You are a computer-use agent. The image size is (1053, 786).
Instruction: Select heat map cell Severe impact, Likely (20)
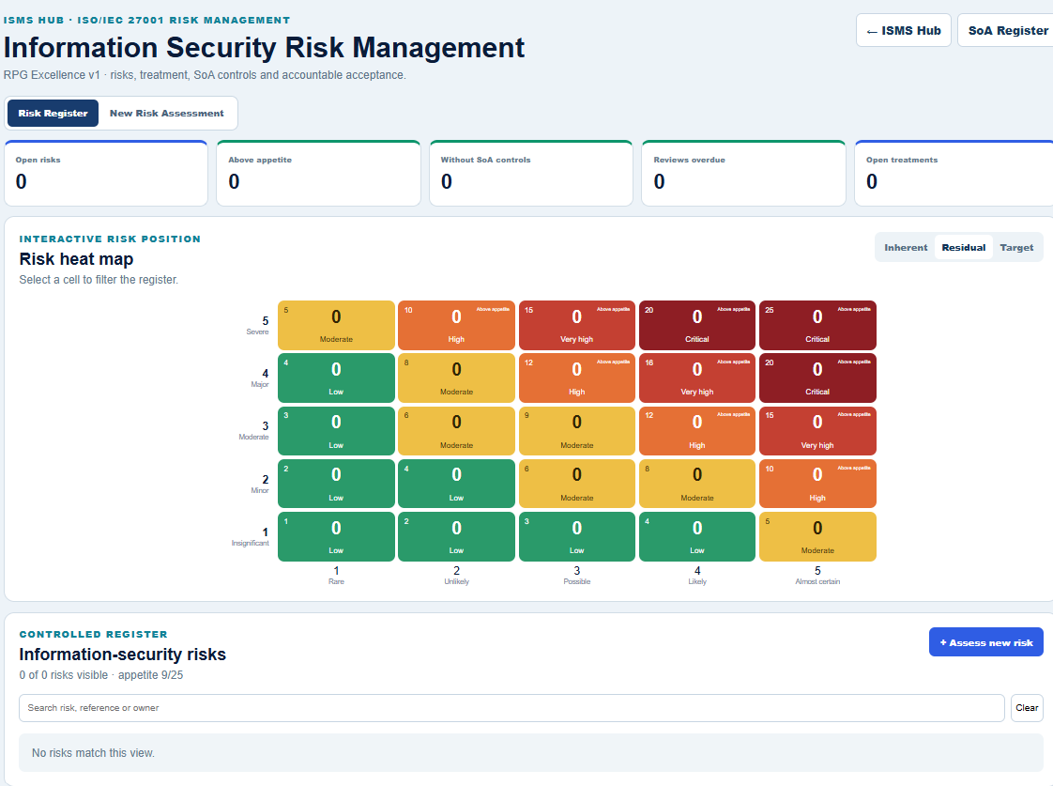tap(697, 325)
